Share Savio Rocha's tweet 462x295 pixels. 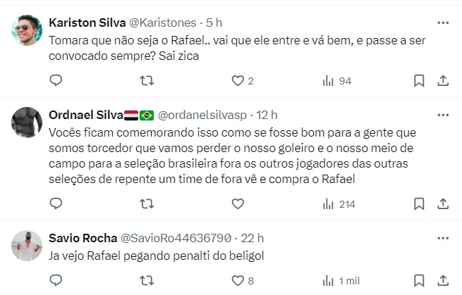[x=443, y=281]
